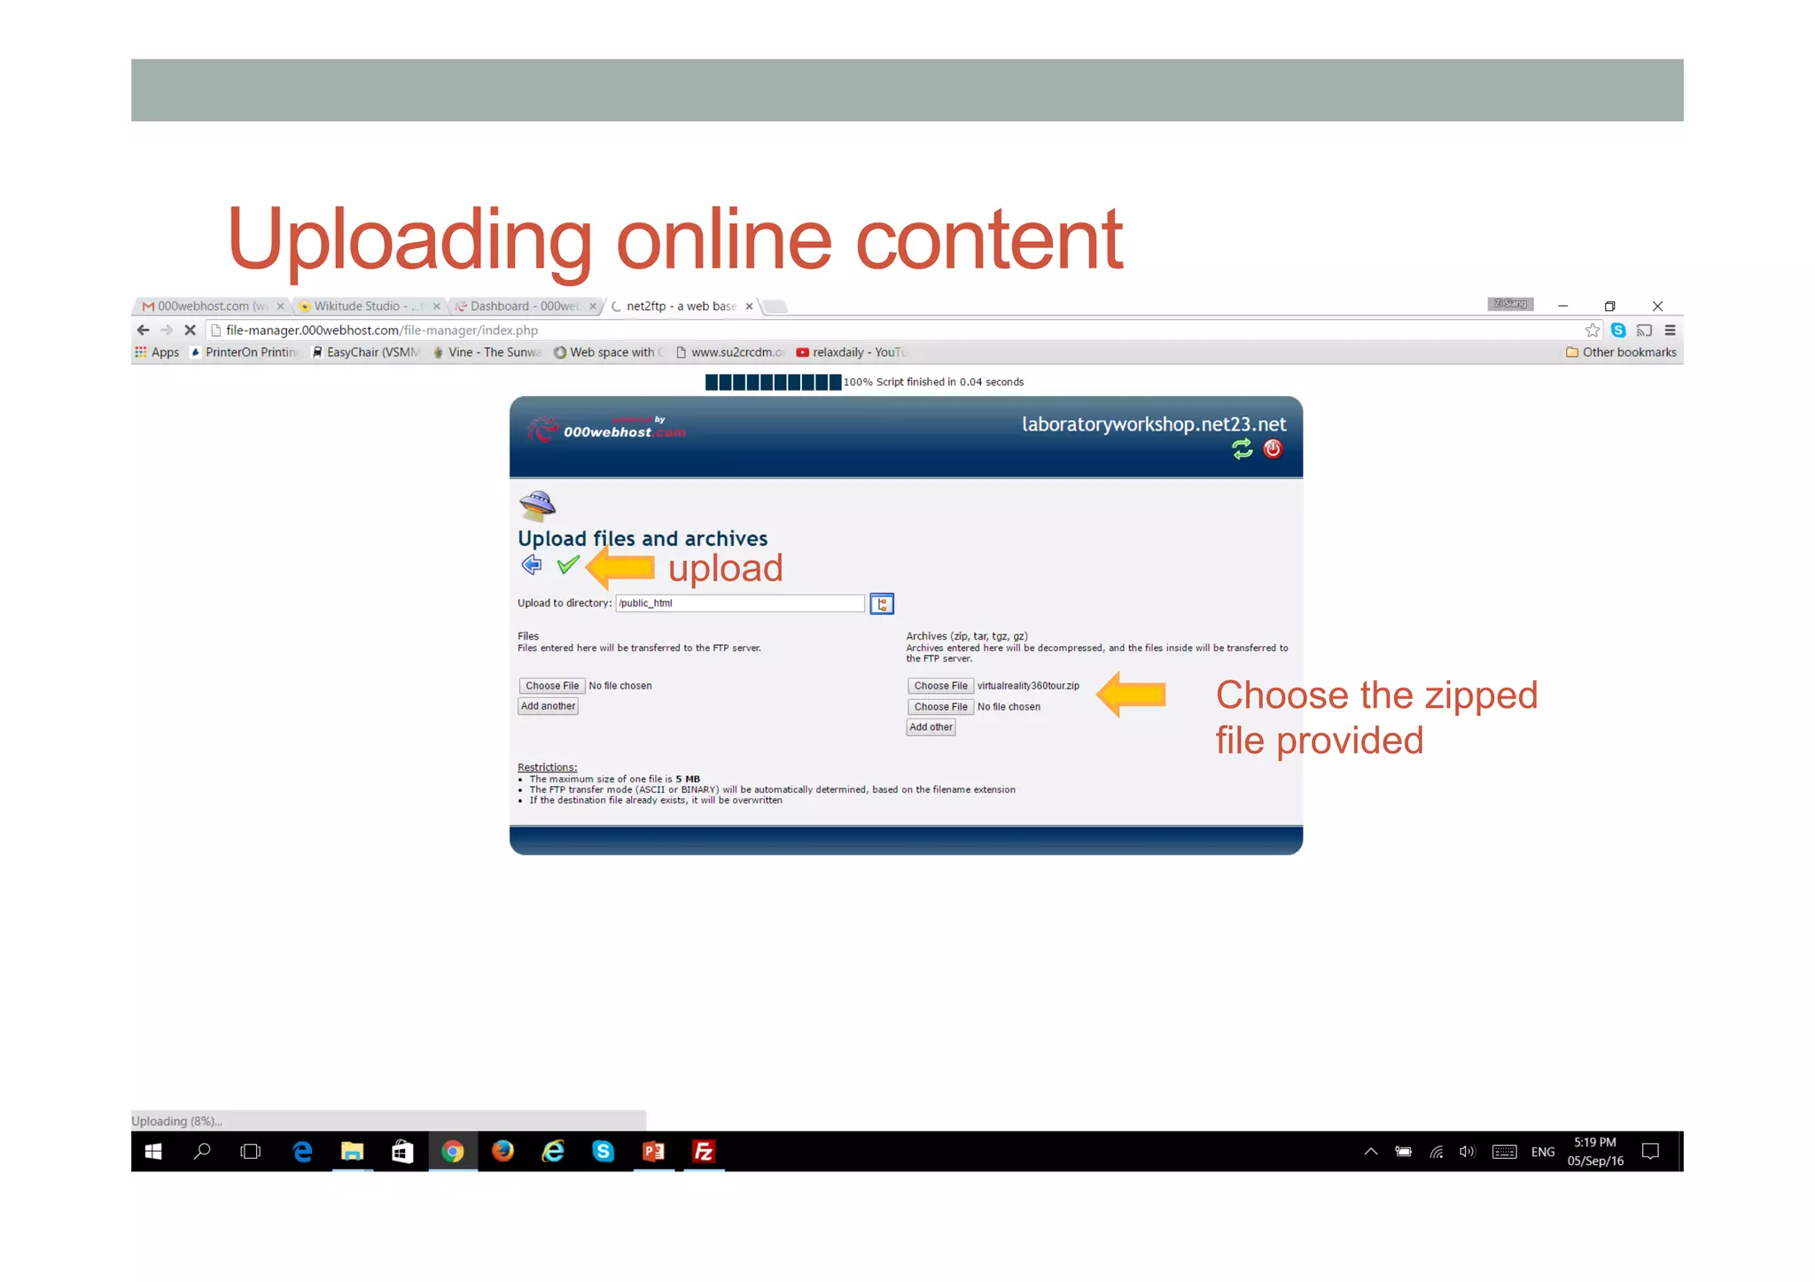Screen dimensions: 1815x1282
Task: Open Skype from the taskbar
Action: point(603,1152)
